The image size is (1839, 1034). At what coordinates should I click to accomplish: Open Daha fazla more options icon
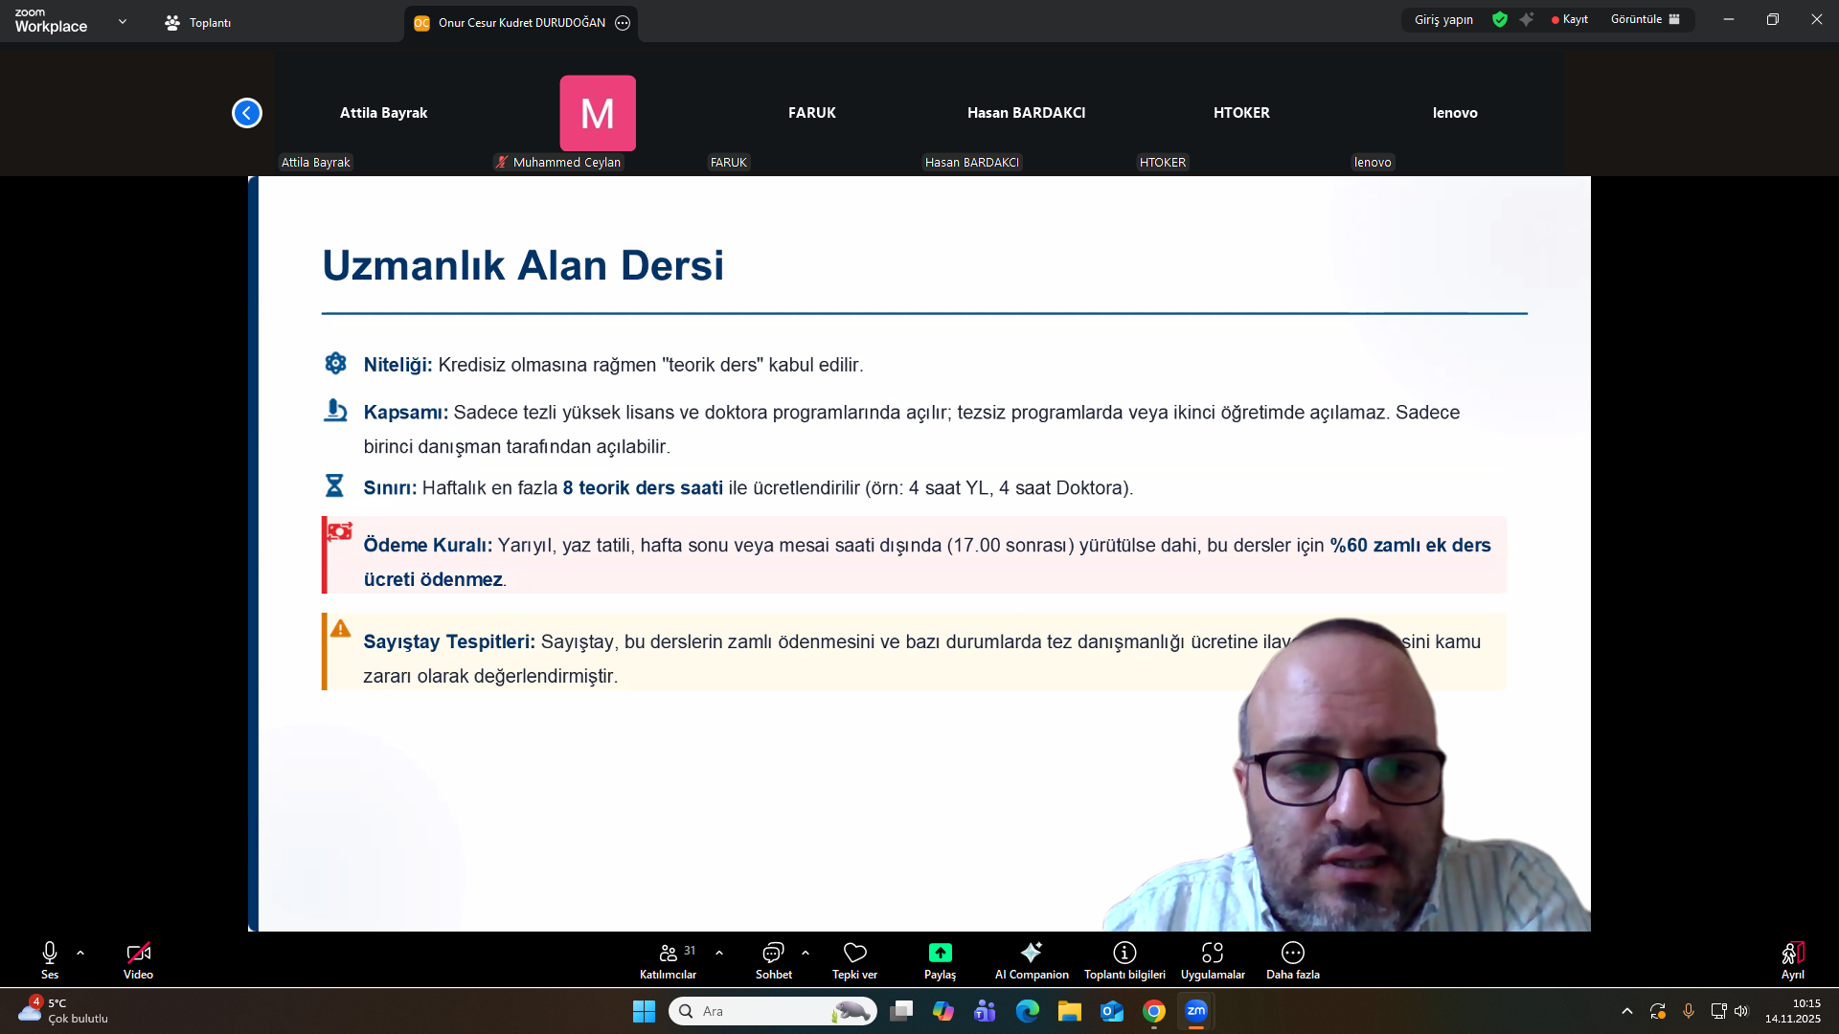coord(1292,953)
